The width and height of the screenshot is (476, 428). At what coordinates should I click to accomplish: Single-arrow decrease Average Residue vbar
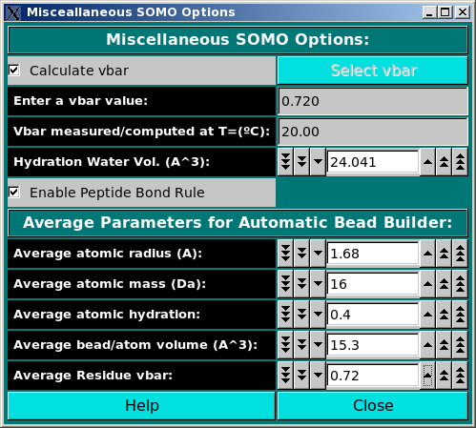[318, 376]
